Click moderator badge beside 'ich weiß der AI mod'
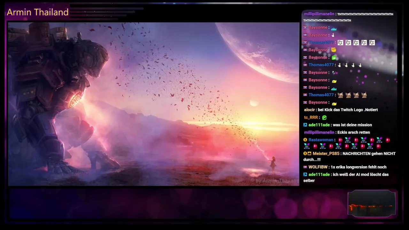This screenshot has height=230, width=409. pos(305,174)
